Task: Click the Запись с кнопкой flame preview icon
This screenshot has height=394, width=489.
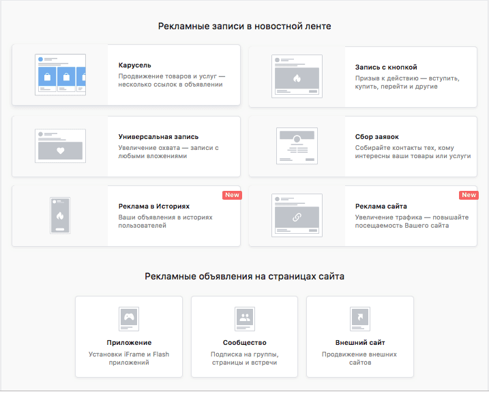Action: (297, 77)
